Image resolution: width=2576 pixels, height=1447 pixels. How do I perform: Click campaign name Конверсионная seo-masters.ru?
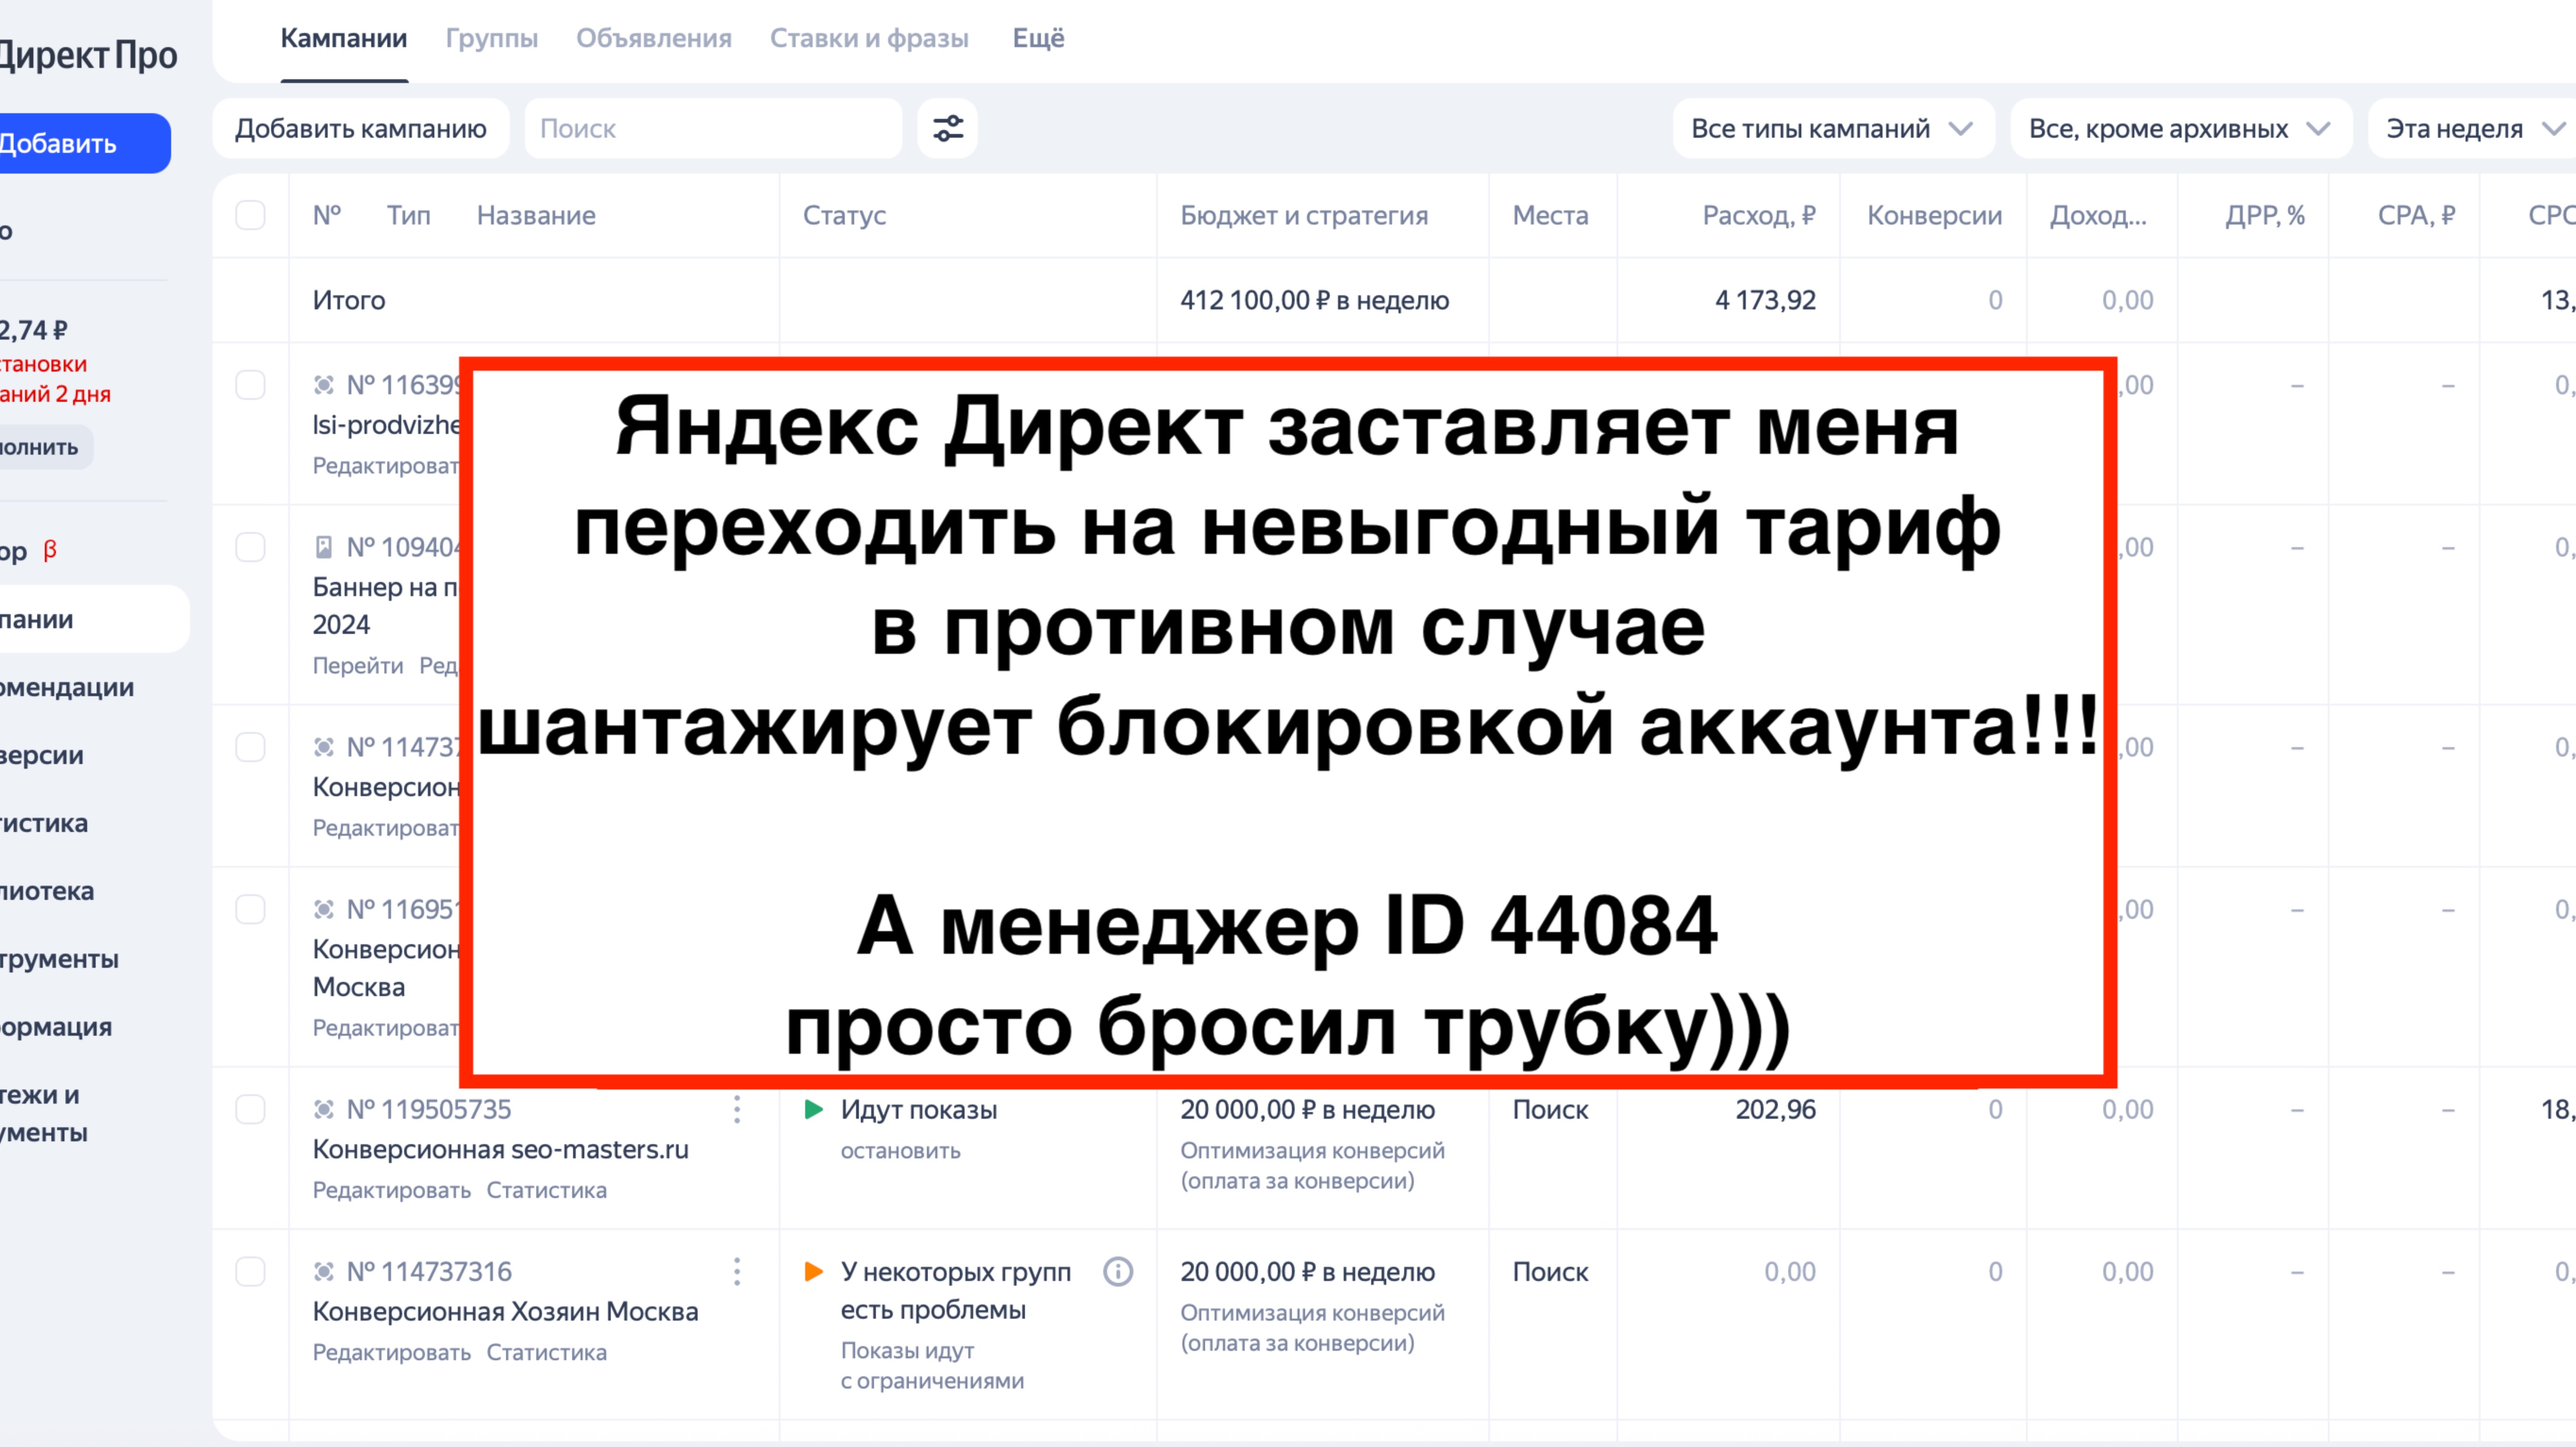pos(500,1149)
